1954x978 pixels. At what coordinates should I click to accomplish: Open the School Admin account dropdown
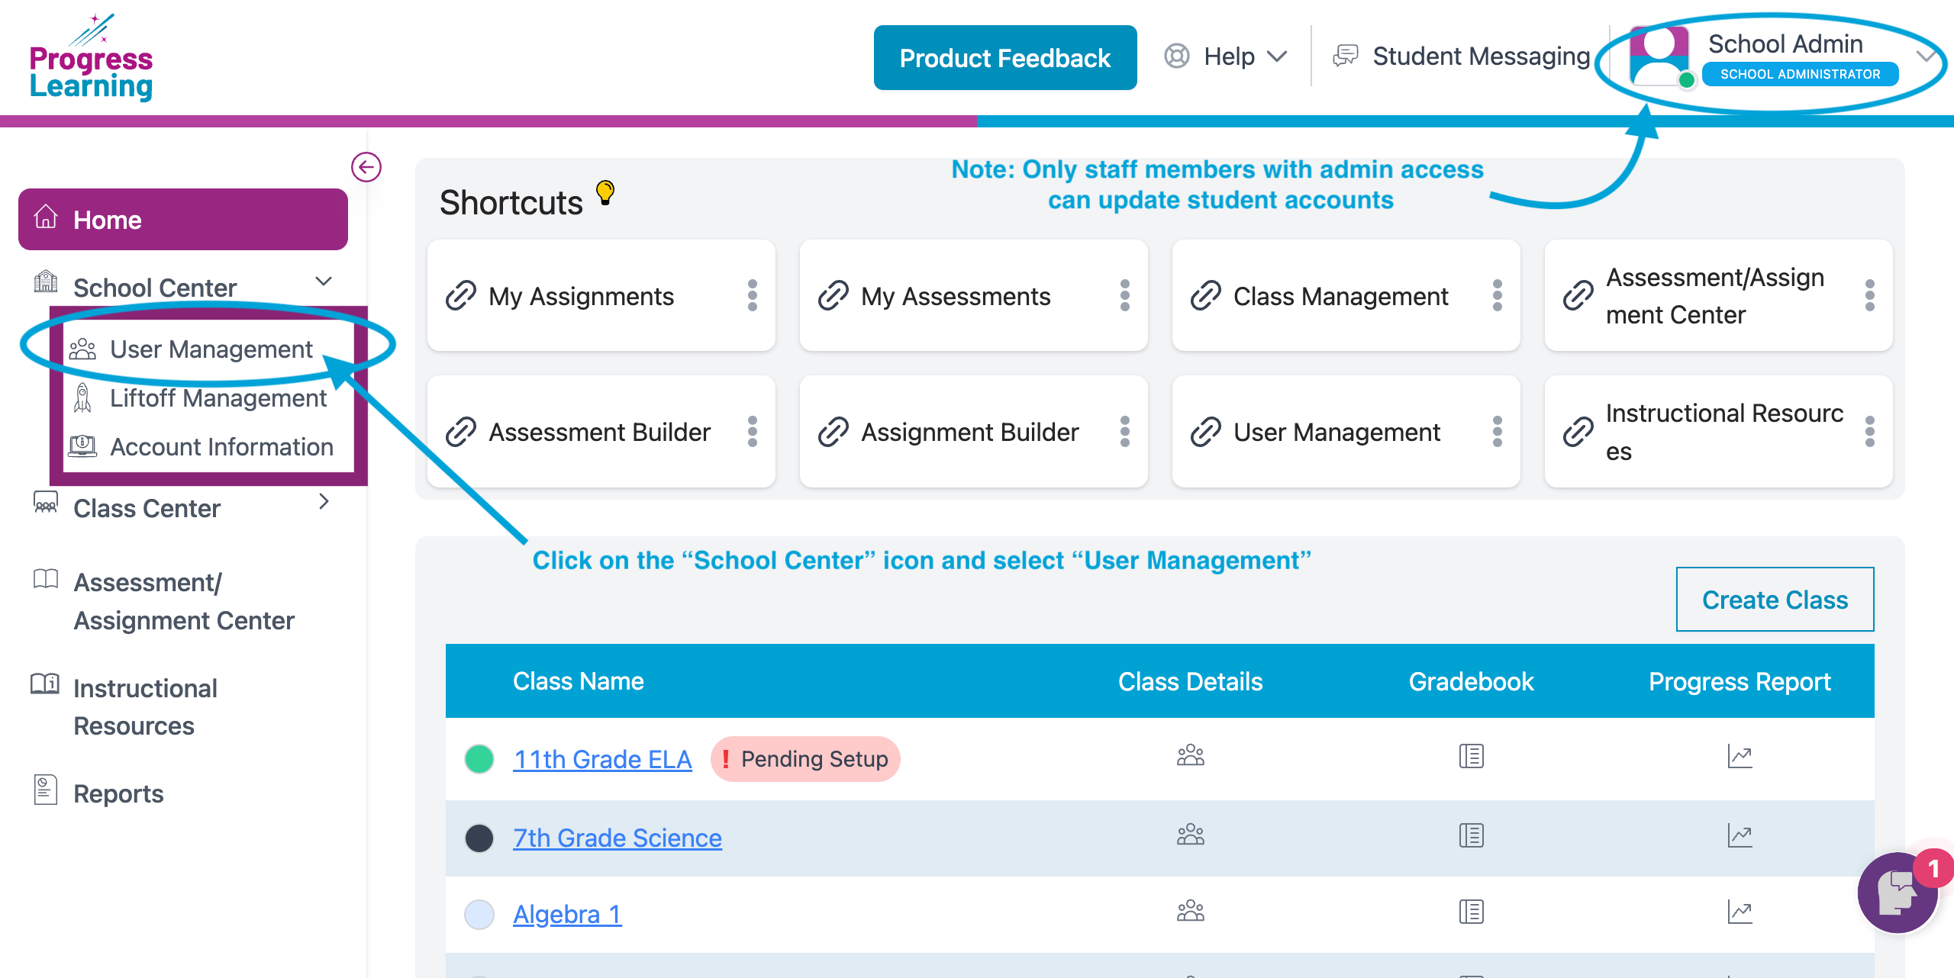[1924, 56]
